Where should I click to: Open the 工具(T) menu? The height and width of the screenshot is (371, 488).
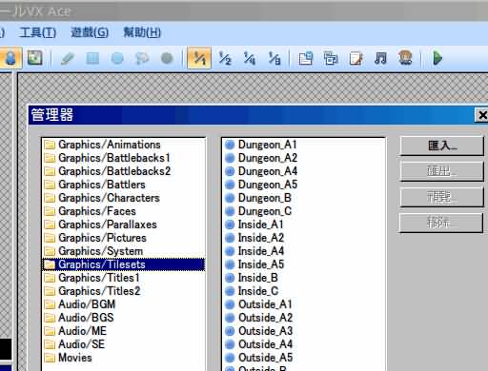38,32
